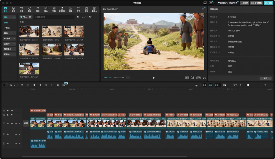Switch to the 文本 (text) tab
275x159 pixels.
click(x=21, y=9)
